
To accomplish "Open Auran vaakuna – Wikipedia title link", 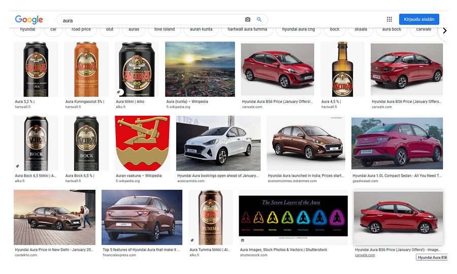I will (x=139, y=176).
